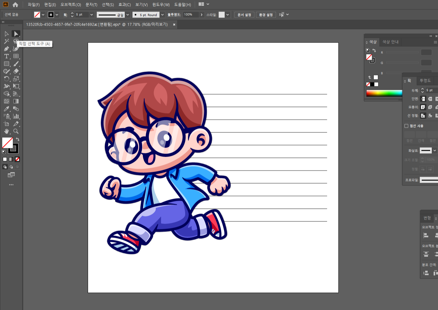The width and height of the screenshot is (438, 310).
Task: Open the 오브젝트(O) menu
Action: coord(71,5)
